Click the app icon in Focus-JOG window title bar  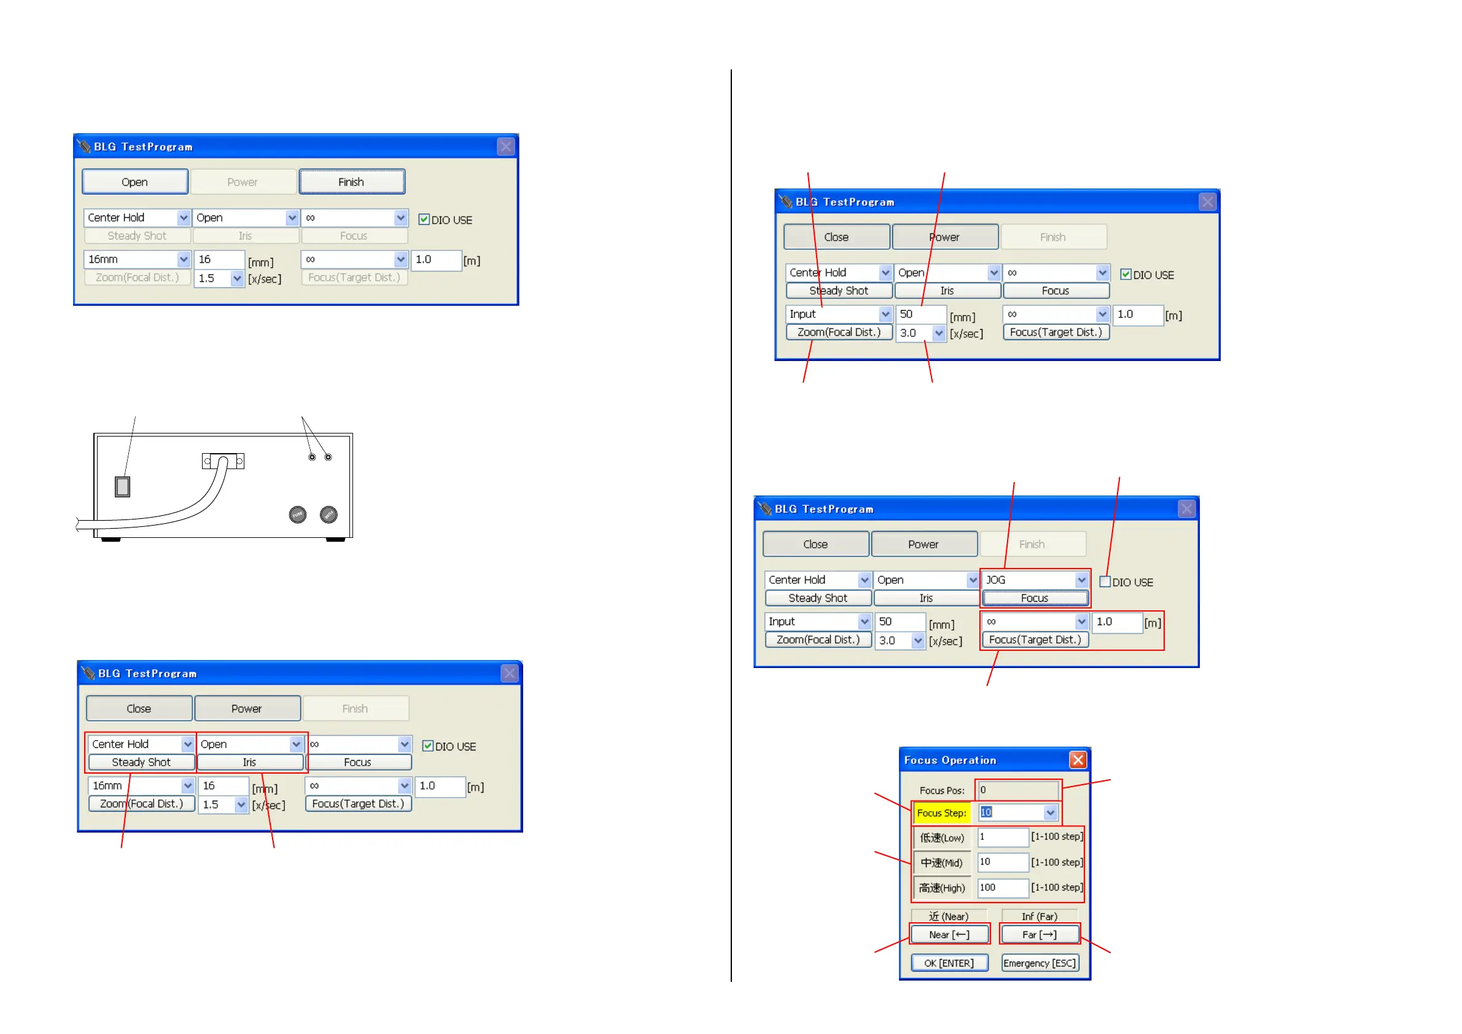764,509
